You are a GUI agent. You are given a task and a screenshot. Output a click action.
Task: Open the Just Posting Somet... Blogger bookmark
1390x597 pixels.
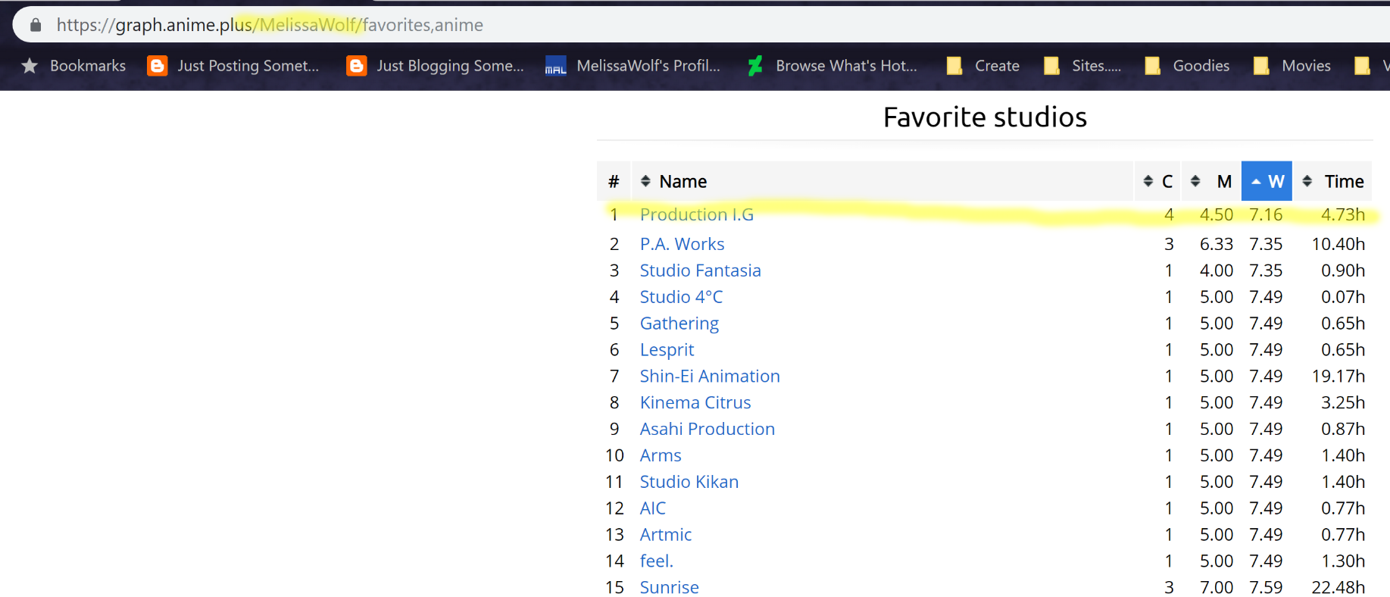click(233, 66)
